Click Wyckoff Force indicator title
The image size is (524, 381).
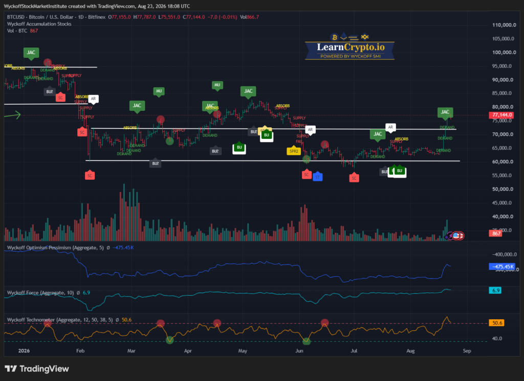click(x=40, y=293)
